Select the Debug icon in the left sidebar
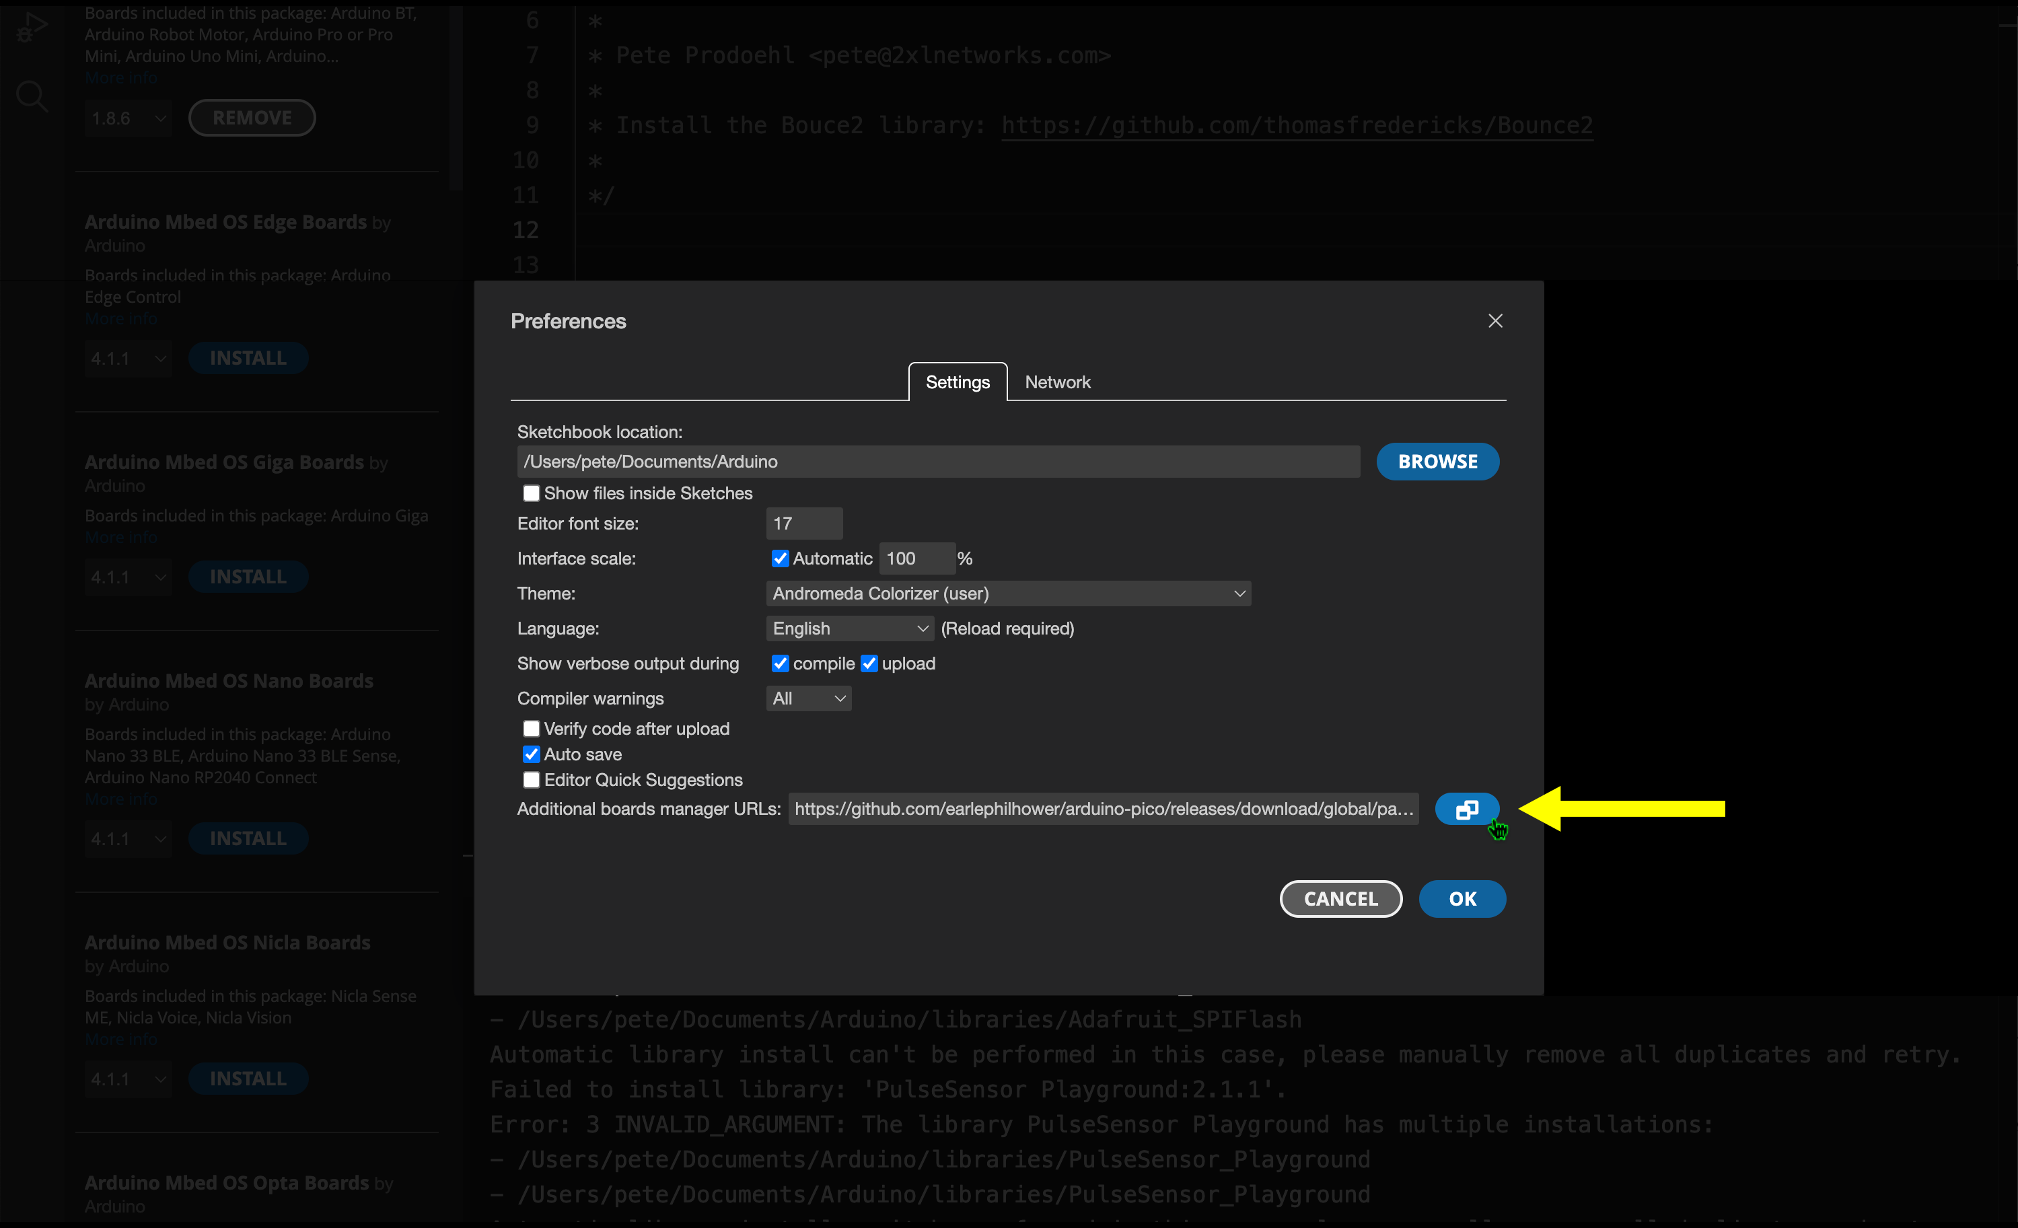 point(30,26)
